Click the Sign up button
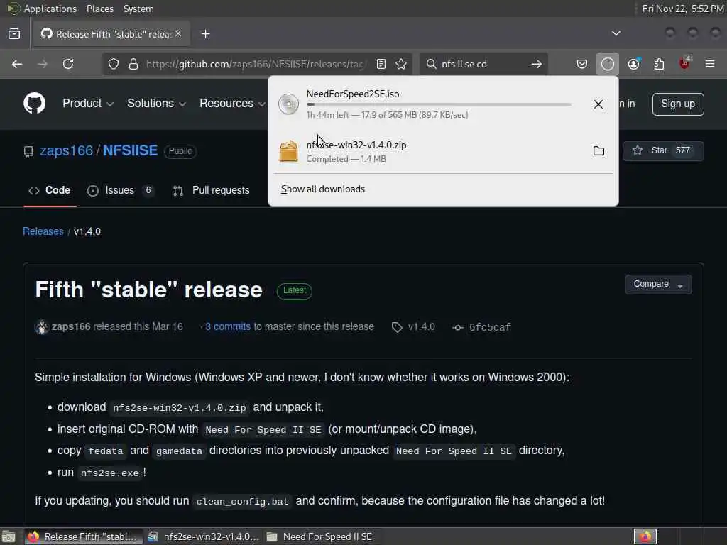Image resolution: width=727 pixels, height=545 pixels. point(678,104)
